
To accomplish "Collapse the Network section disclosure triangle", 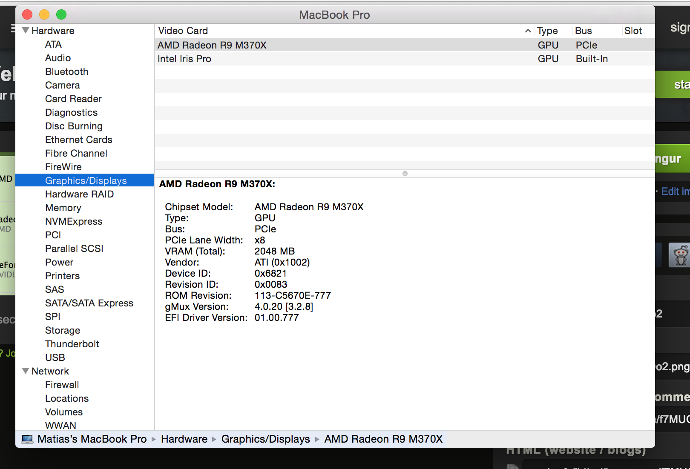I will (x=25, y=371).
